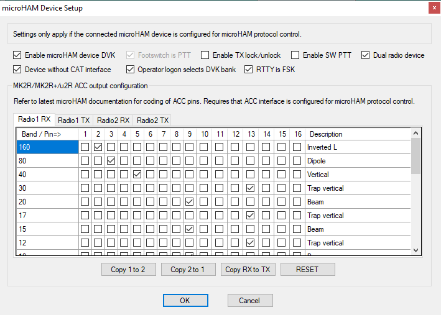
Task: Select the 20 band row label
Action: click(x=47, y=202)
